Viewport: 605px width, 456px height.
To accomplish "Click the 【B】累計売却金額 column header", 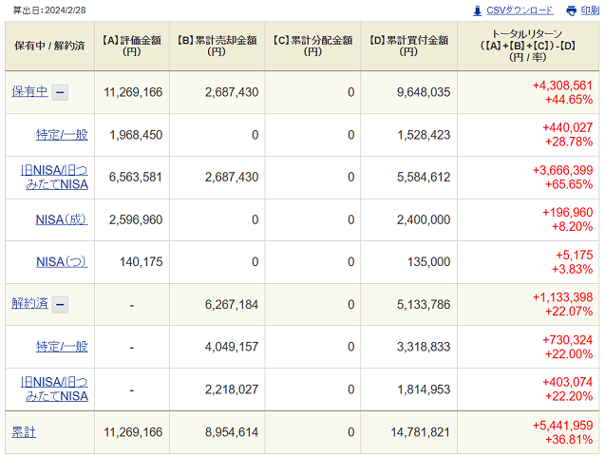I will point(217,46).
